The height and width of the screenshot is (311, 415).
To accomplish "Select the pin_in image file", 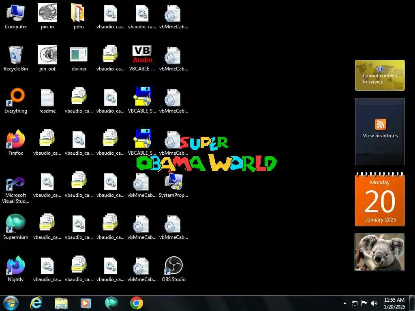I will click(x=47, y=16).
